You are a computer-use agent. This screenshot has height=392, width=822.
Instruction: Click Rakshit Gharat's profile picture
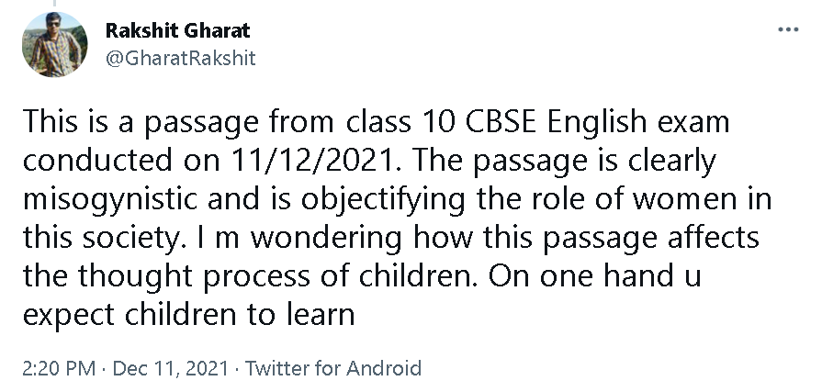(x=53, y=46)
